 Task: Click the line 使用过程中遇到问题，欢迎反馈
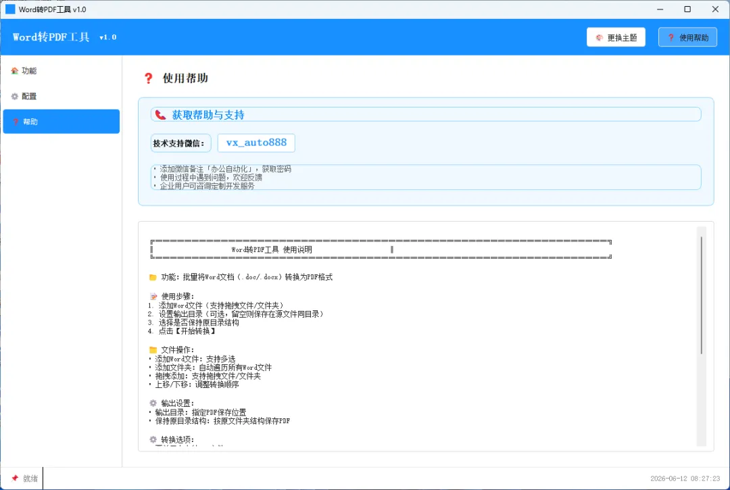click(211, 177)
